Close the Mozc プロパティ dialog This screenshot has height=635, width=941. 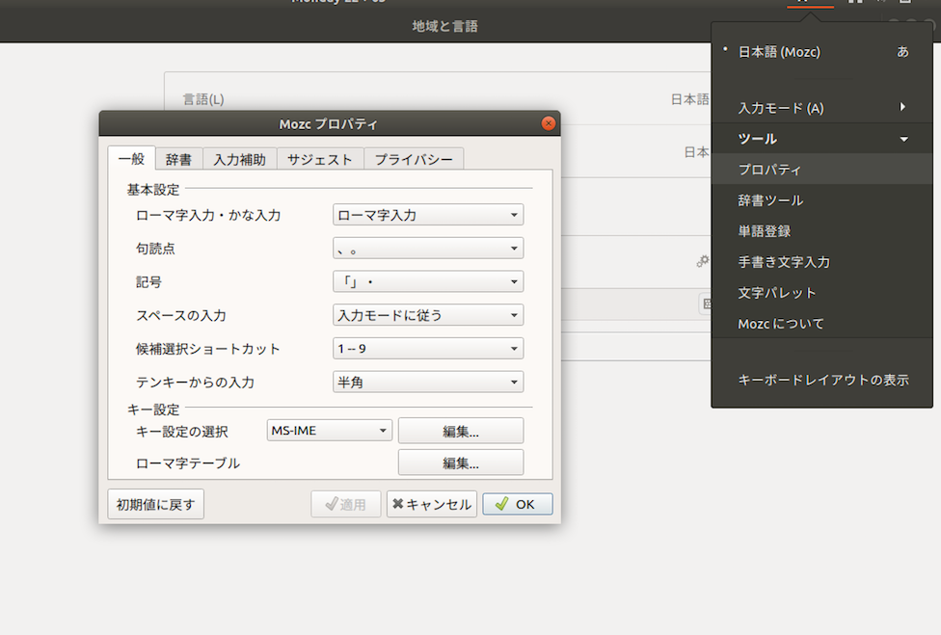[548, 123]
